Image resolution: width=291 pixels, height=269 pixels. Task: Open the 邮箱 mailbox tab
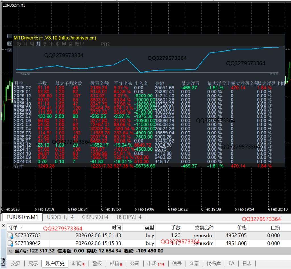[116, 264]
